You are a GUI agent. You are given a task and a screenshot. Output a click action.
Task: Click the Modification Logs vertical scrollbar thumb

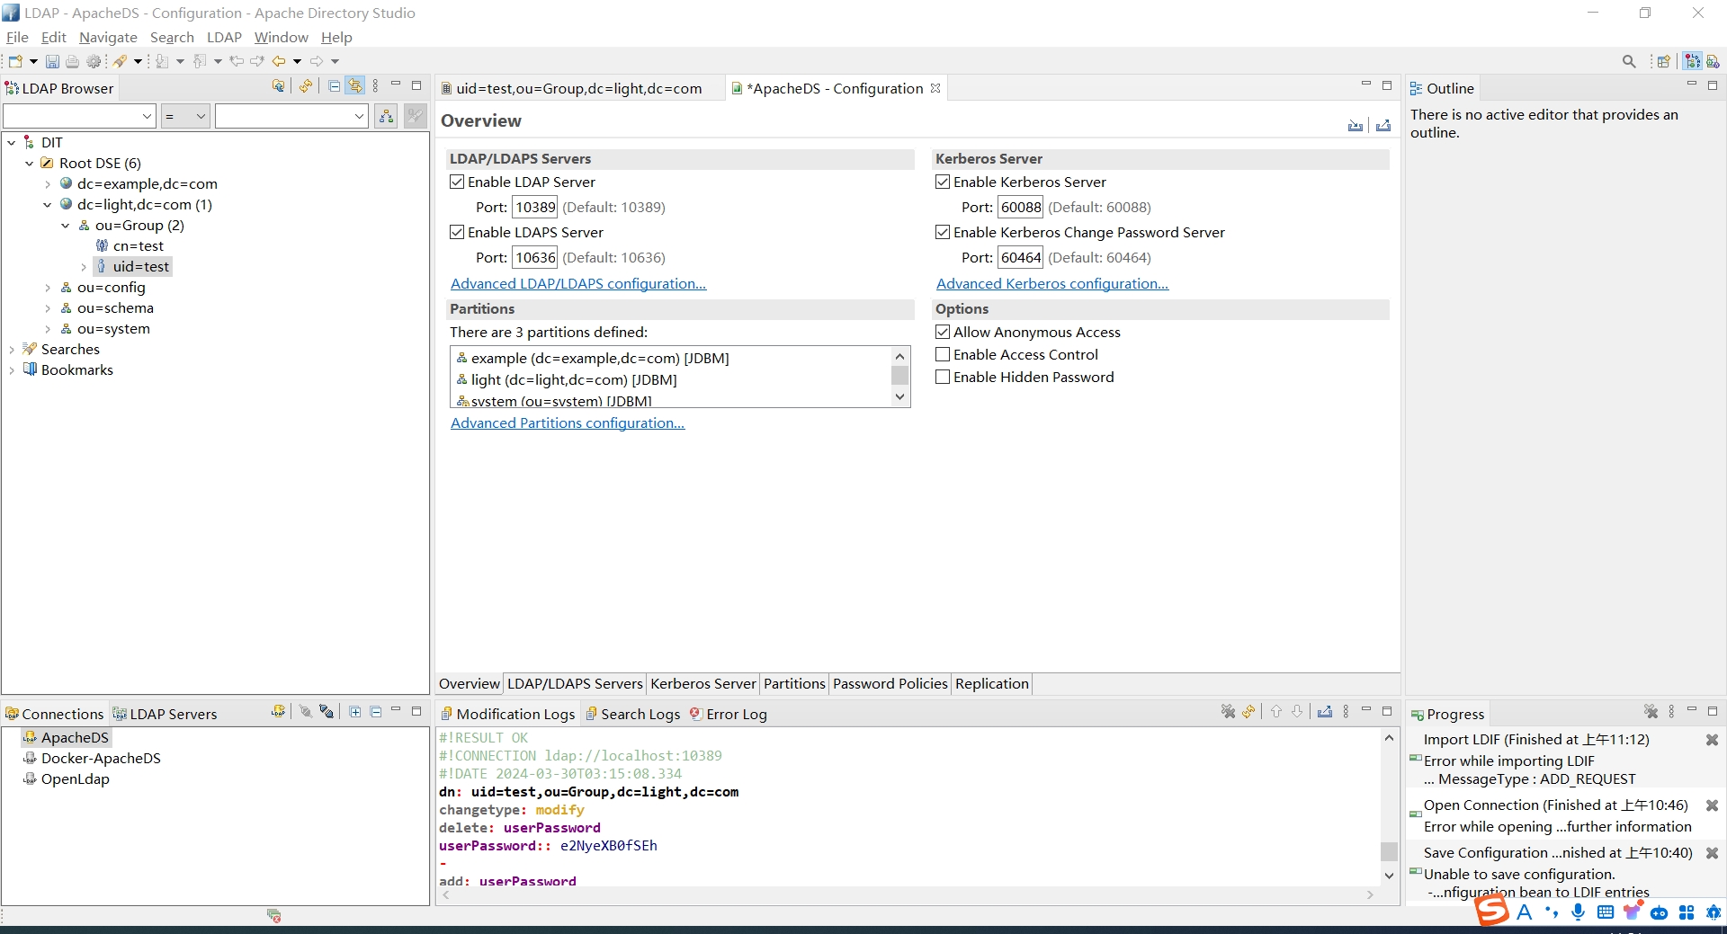[x=1389, y=850]
